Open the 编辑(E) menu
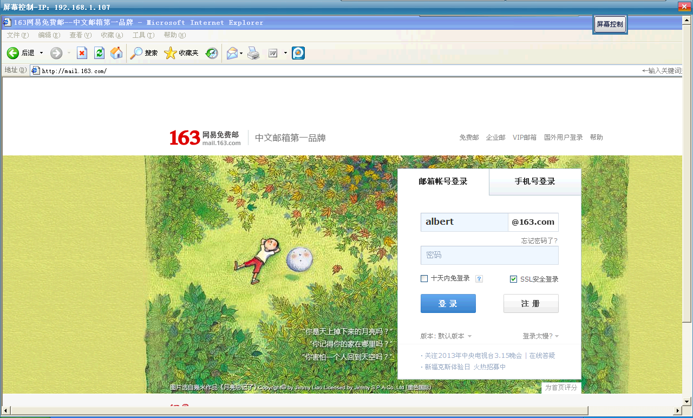 click(x=49, y=35)
